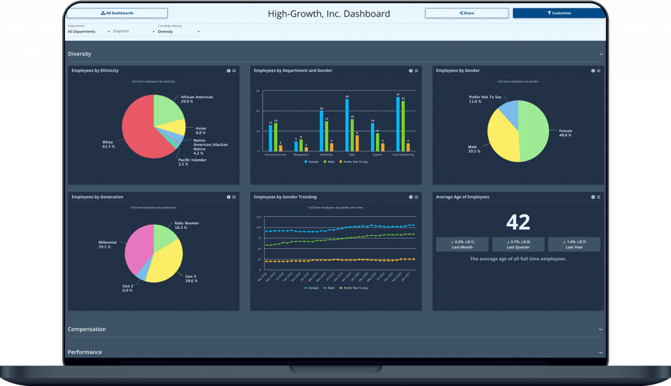Click the Share button

(x=467, y=13)
